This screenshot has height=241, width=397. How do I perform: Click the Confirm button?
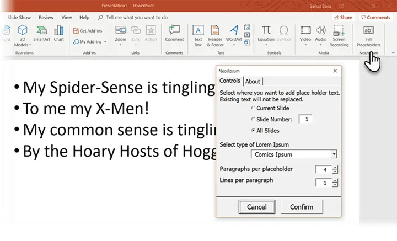tap(302, 207)
